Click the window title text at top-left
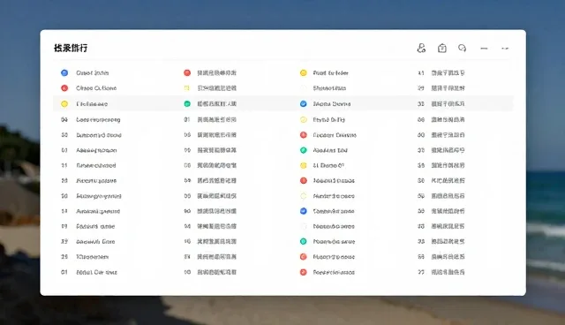The image size is (565, 325). coord(71,48)
